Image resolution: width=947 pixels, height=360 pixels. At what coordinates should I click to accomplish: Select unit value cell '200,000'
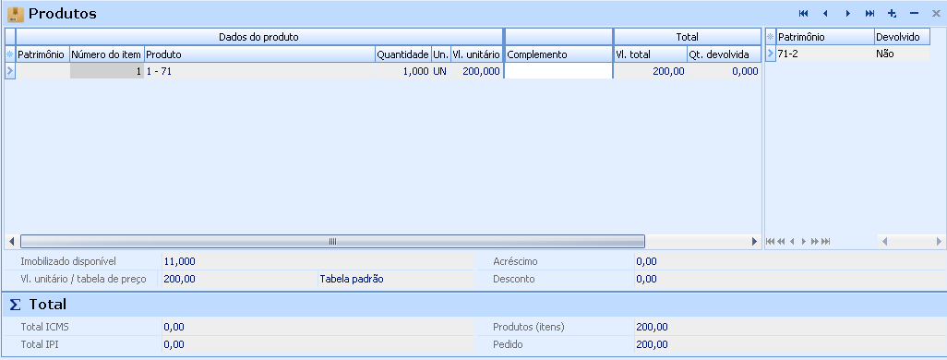tap(476, 71)
